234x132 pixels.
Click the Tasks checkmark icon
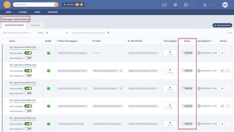(x=186, y=5)
